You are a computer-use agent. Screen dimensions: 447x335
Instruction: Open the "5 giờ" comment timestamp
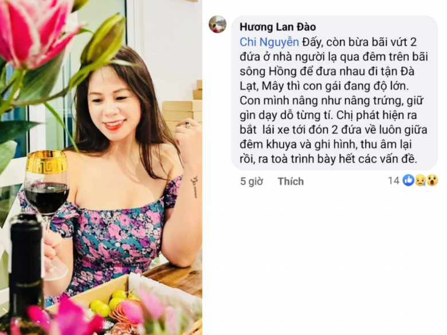click(x=252, y=181)
